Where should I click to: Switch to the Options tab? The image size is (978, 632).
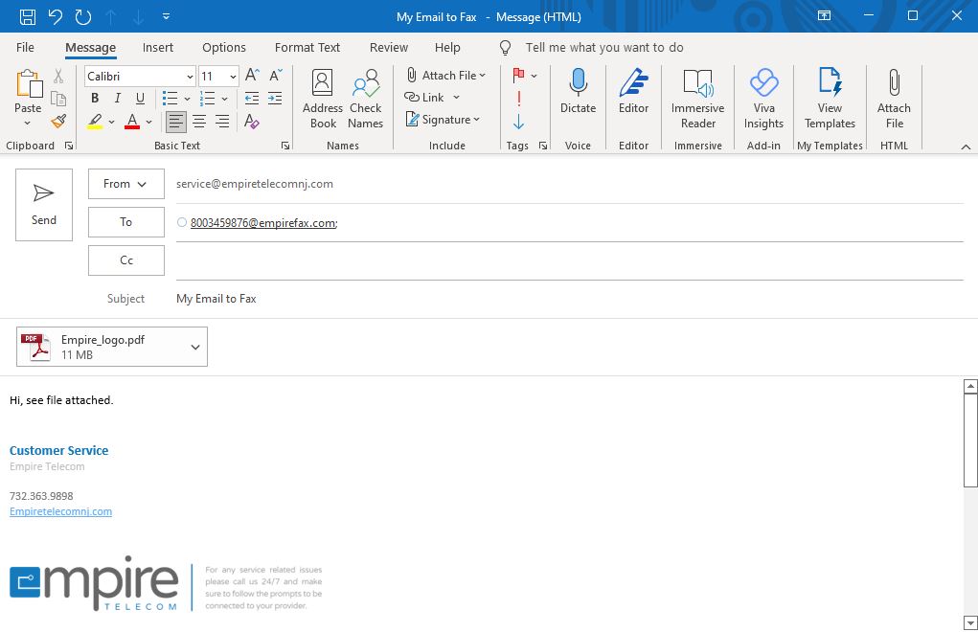click(x=224, y=47)
